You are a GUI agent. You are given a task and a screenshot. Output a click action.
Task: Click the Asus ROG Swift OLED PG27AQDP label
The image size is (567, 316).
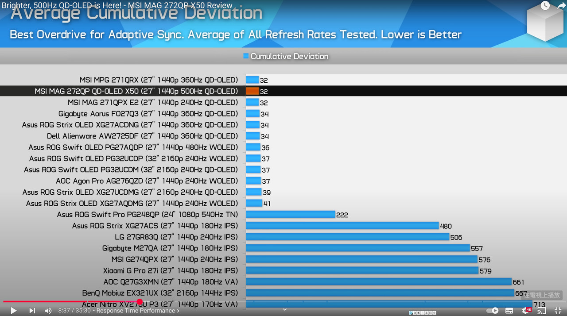[x=133, y=147]
